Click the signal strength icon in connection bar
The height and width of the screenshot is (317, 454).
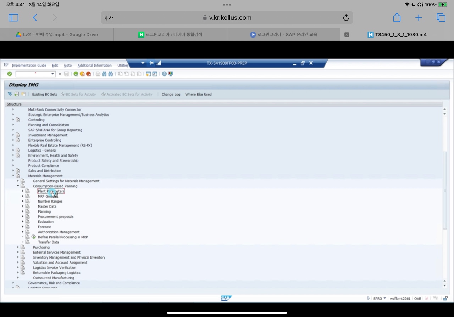[159, 63]
